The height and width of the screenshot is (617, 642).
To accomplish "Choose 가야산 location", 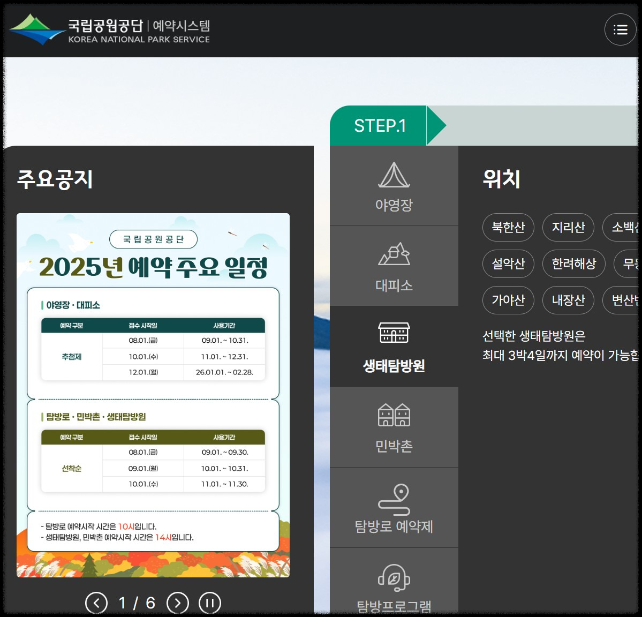I will [x=508, y=300].
